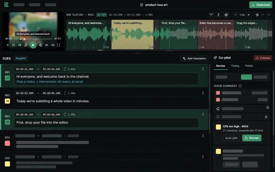Viewport: 275px width, 172px height.
Task: Click the green CPS badge 14 on cue 001
Action: 7,78
